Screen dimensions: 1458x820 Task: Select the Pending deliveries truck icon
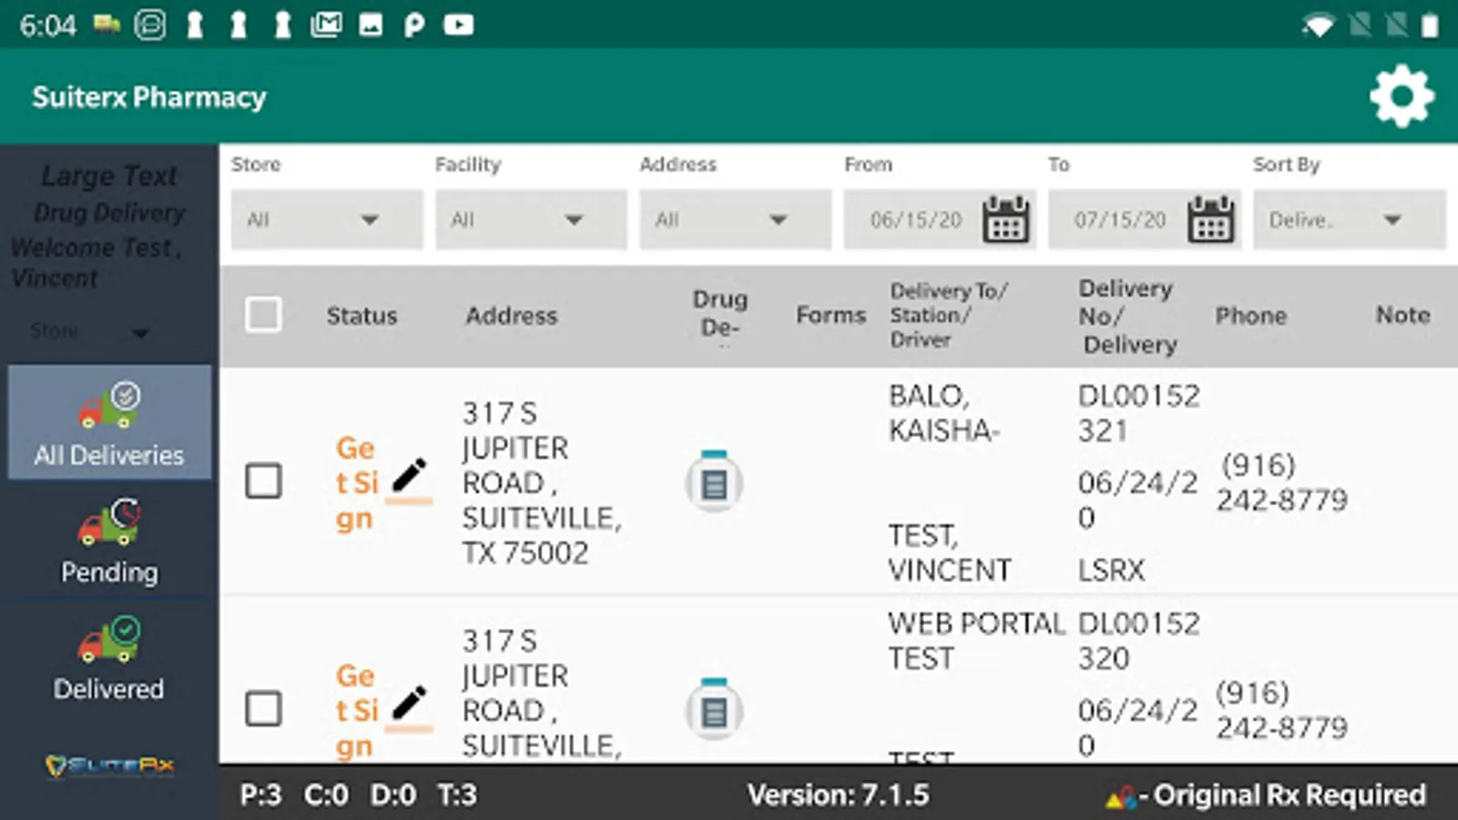pos(109,522)
